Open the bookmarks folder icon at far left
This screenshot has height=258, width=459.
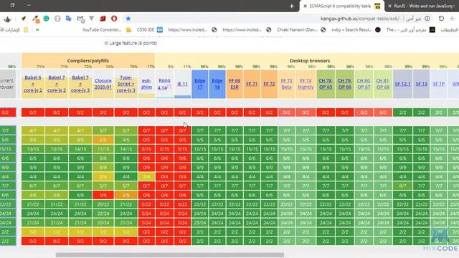26,30
